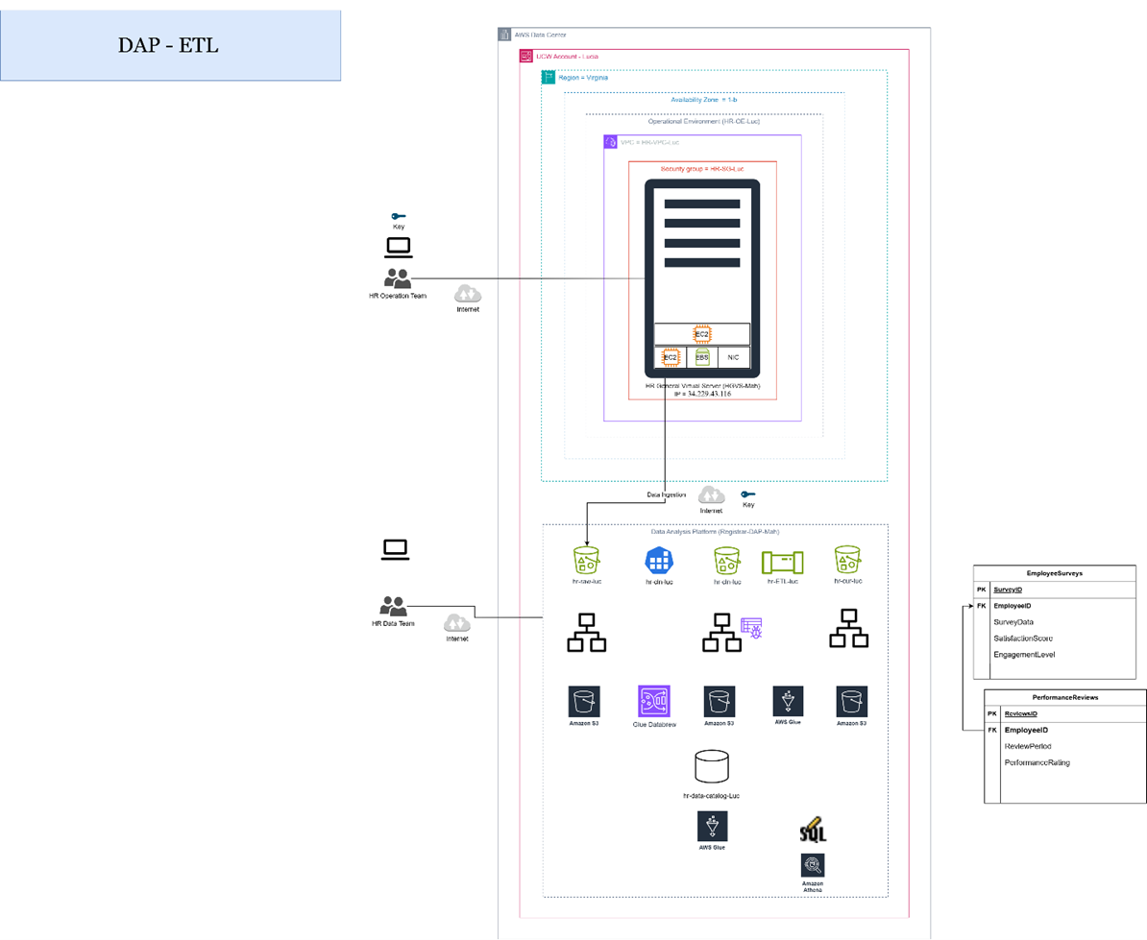Viewport: 1147px width, 940px height.
Task: Click the IP = 34.229.43.116 text
Action: 702,394
